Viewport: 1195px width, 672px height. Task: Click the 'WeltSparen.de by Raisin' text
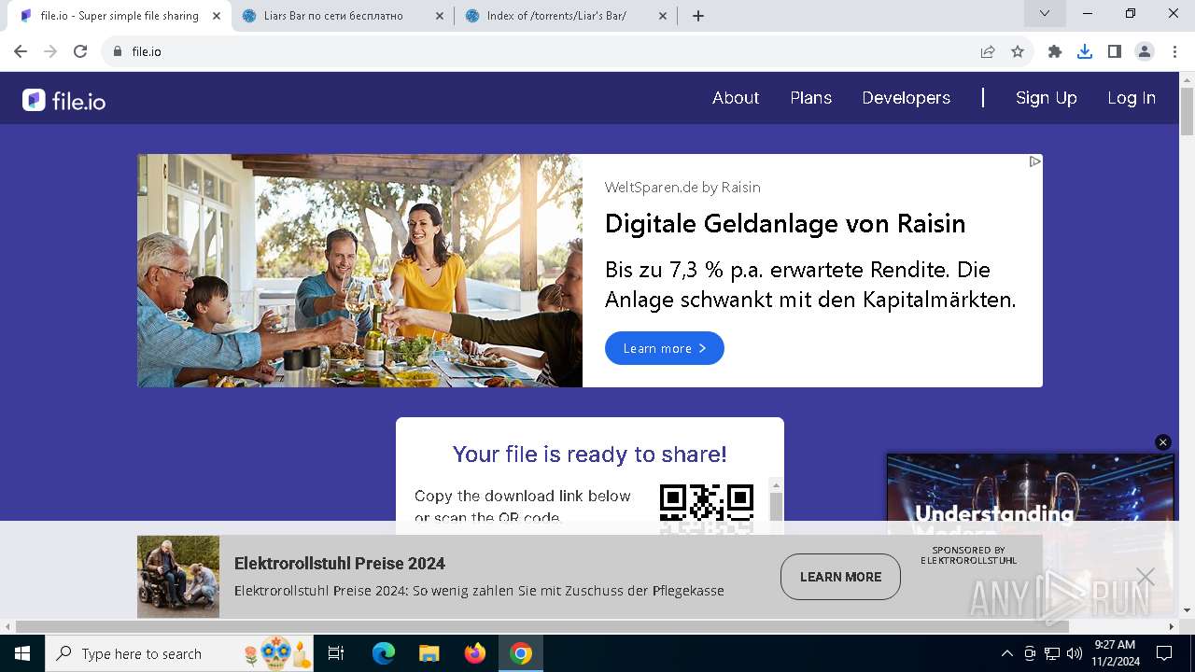(x=682, y=188)
